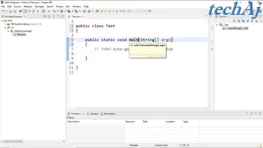Click the New Java Class icon
Viewport: 263px width, 148px height.
pyautogui.click(x=89, y=11)
